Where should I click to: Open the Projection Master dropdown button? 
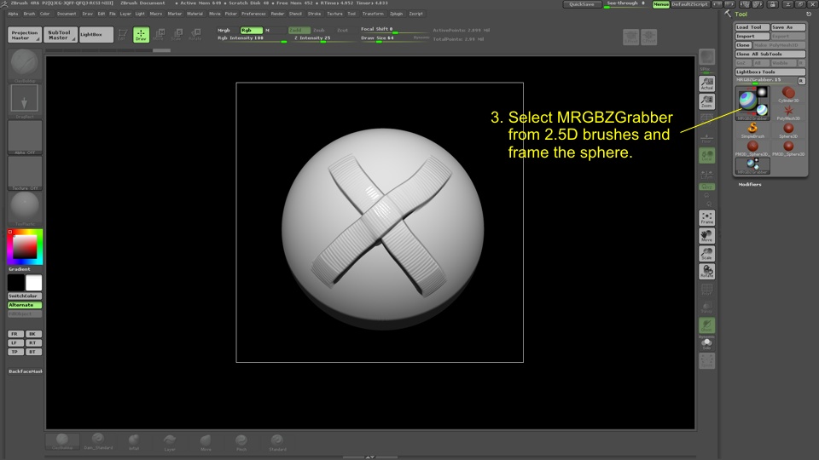(25, 35)
